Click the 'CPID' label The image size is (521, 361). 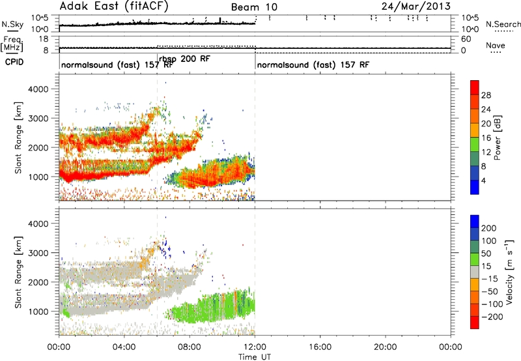pos(14,62)
